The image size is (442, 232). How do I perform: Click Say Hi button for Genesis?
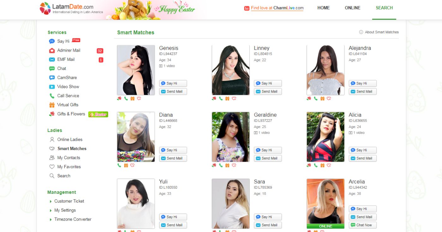[173, 84]
